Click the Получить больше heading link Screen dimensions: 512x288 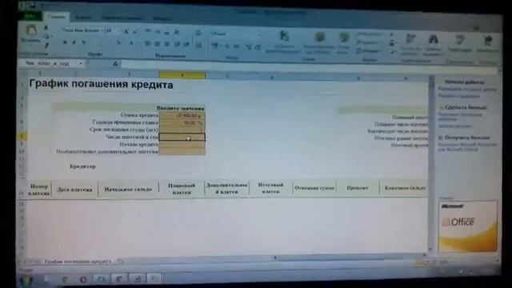[467, 138]
